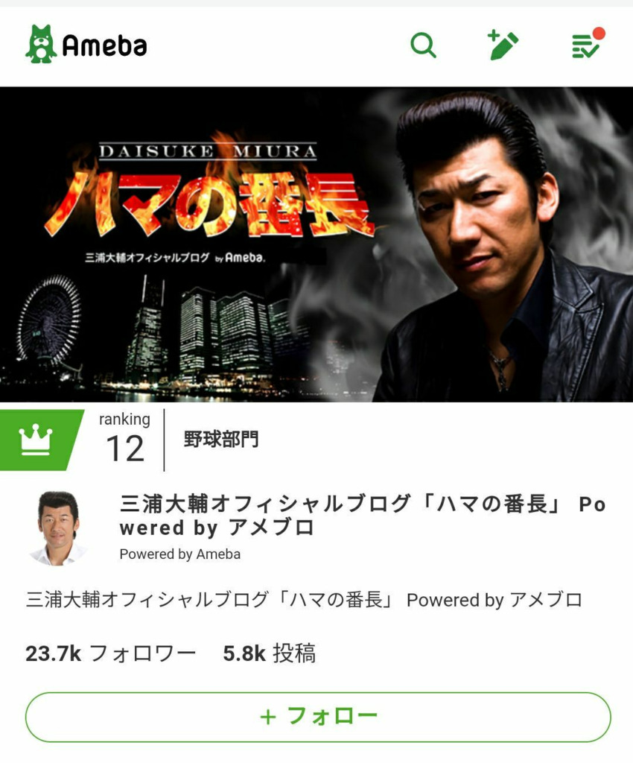Click the ハマの番長 flaming banner title
Screen dimensions: 633x763
[209, 204]
